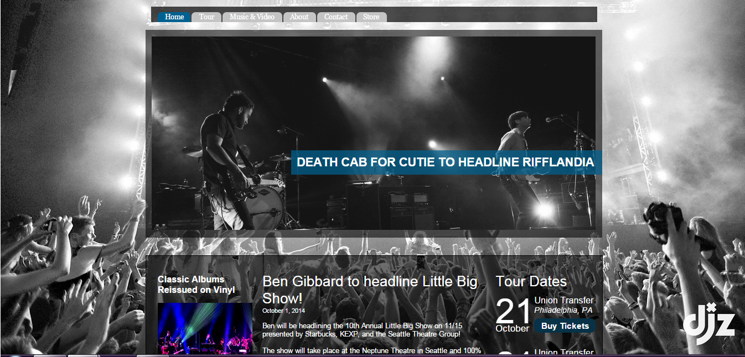Click the Rifflandia headline banner
745x357 pixels.
click(446, 162)
